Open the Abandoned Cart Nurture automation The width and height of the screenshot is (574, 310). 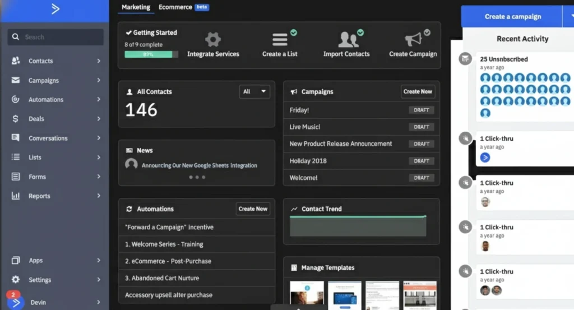[x=197, y=278]
